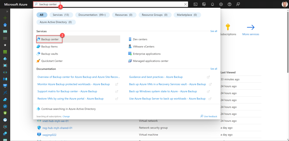Viewport: 289px width, 141px height.
Task: Clear the search box with X
Action: pos(185,4)
